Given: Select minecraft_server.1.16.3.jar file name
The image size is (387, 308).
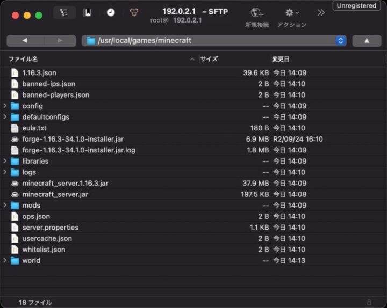Looking at the screenshot, I should (65, 184).
